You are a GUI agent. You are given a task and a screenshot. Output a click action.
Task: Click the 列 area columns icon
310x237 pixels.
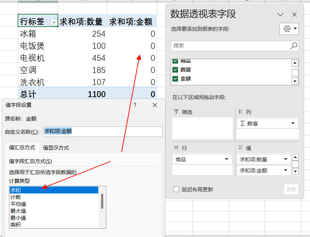pos(240,112)
